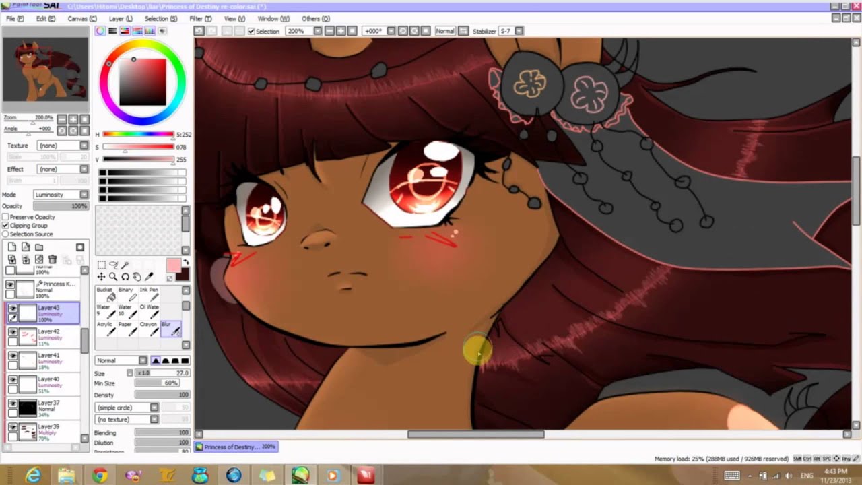Select the Water 9 brush

[104, 311]
